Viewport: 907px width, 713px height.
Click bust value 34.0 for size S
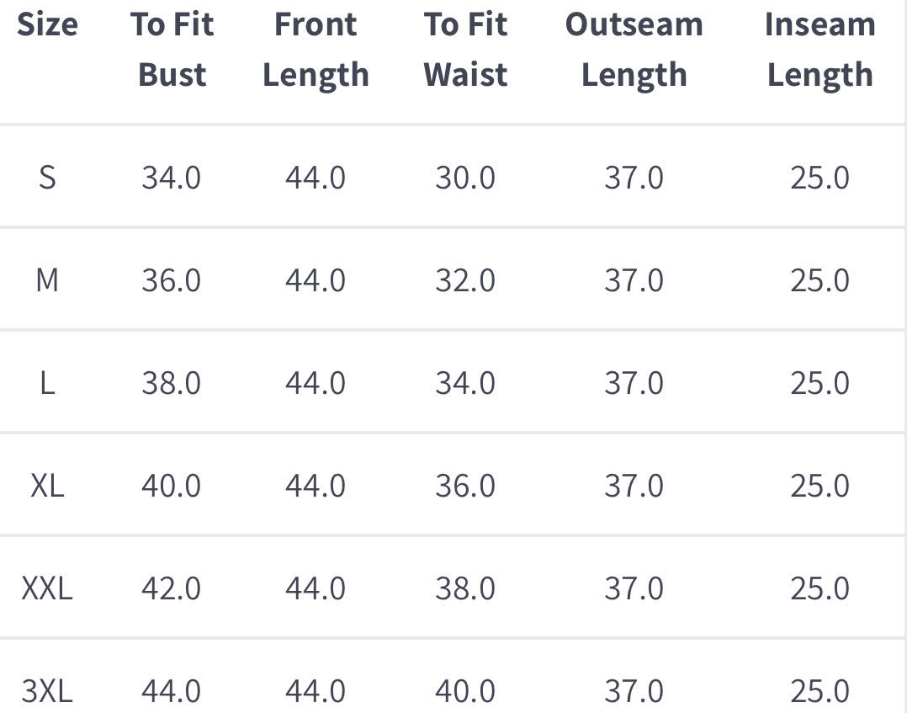point(172,178)
